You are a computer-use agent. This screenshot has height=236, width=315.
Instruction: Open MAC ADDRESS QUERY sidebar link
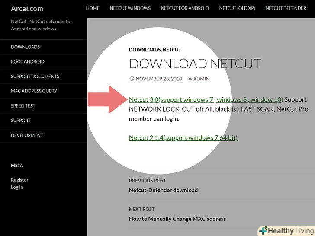(34, 91)
